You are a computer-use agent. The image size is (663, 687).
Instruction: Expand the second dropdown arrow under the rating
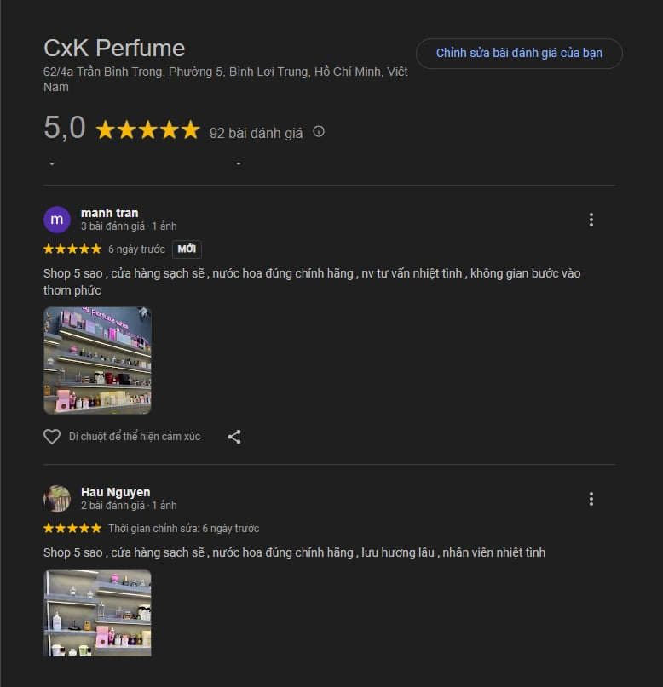239,163
